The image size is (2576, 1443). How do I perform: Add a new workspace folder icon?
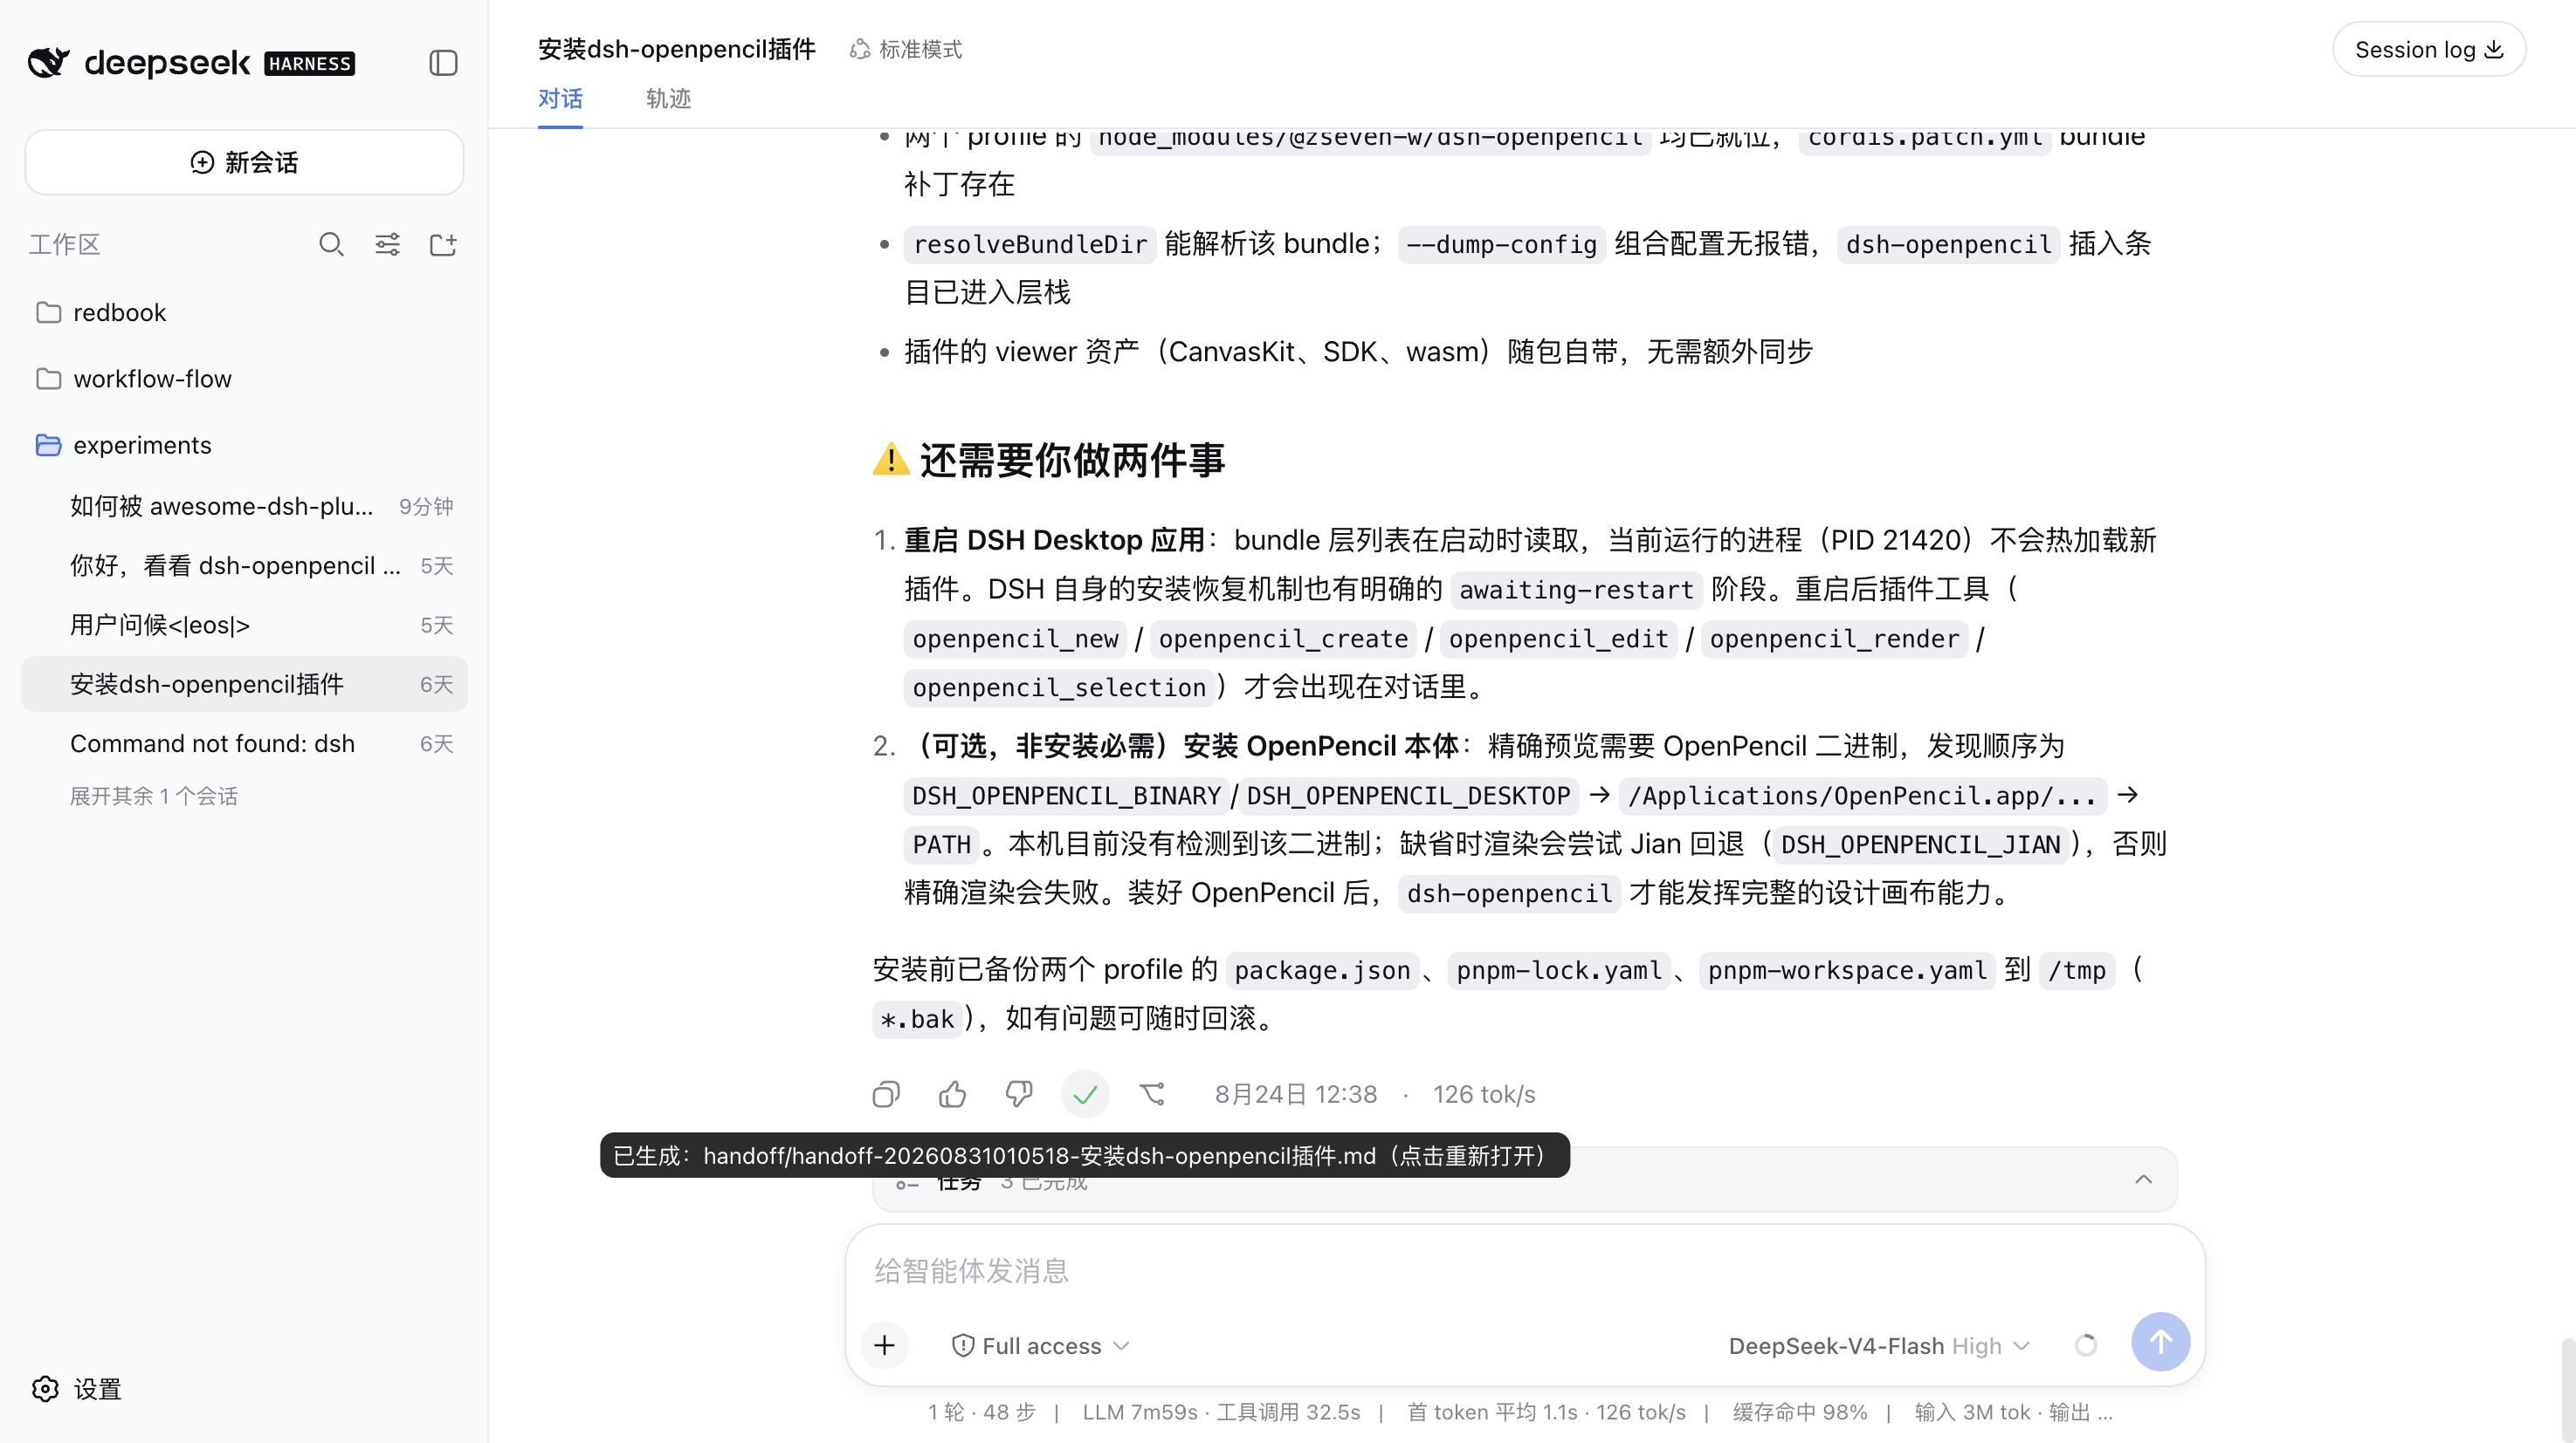pyautogui.click(x=443, y=245)
